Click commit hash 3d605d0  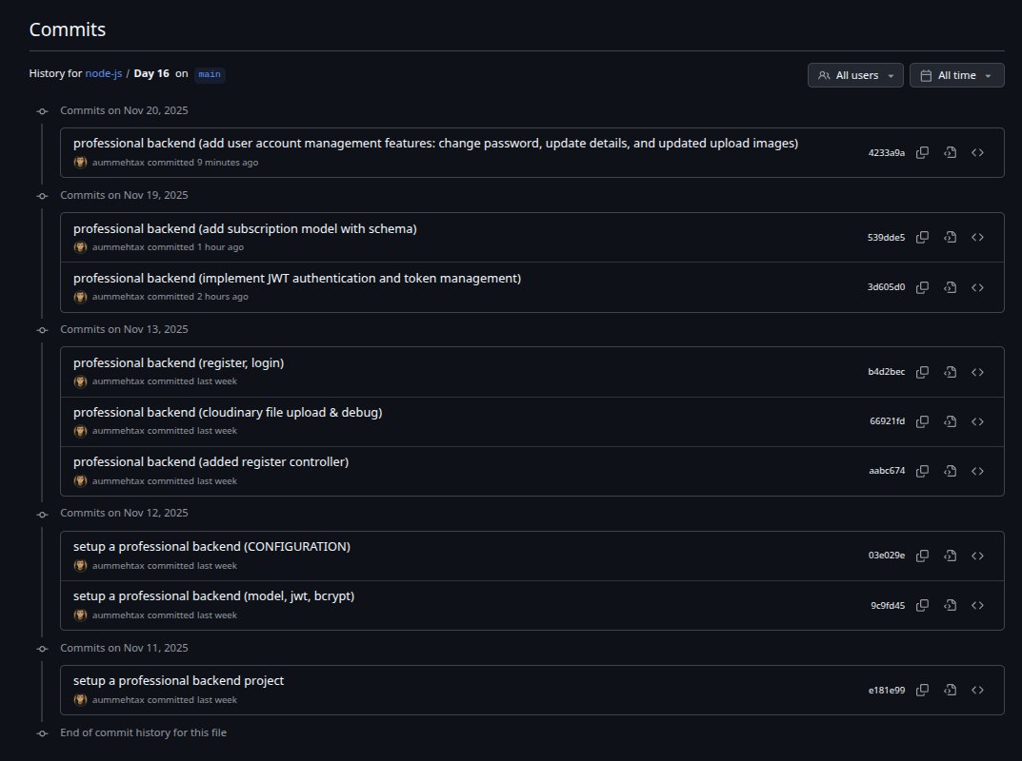click(887, 287)
